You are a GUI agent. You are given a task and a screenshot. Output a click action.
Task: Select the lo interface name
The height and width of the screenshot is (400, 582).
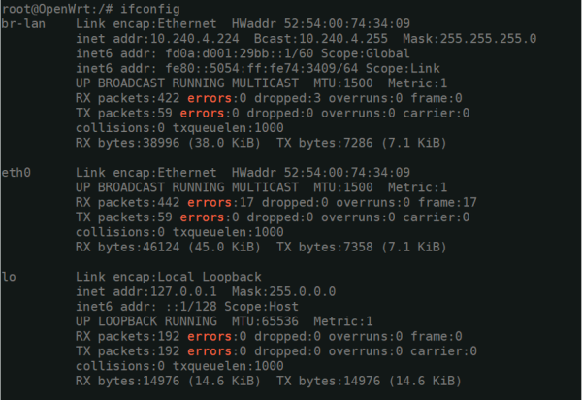coord(10,277)
